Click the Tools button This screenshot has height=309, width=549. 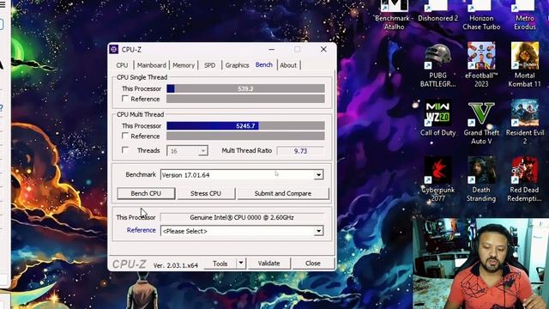coord(220,264)
